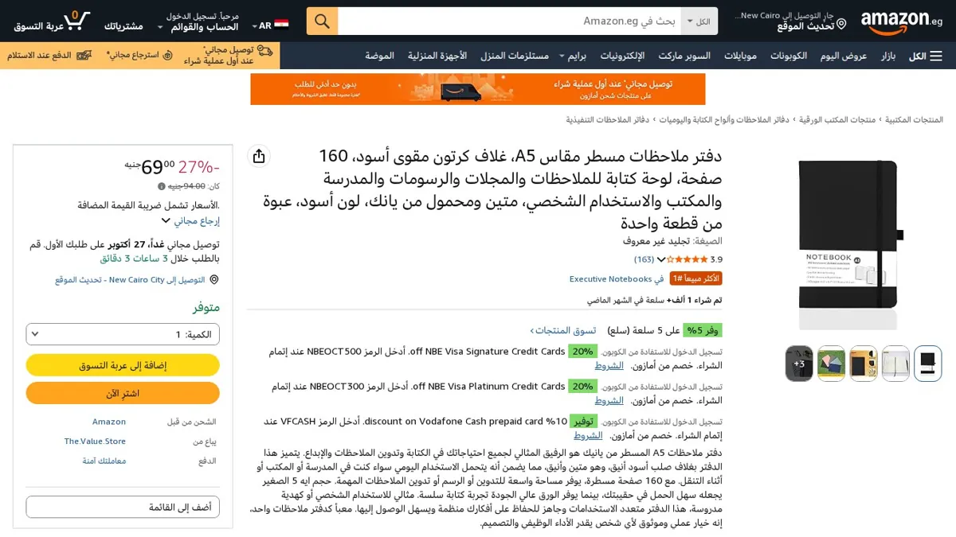Click into the Amazon.eg search field

click(x=509, y=21)
